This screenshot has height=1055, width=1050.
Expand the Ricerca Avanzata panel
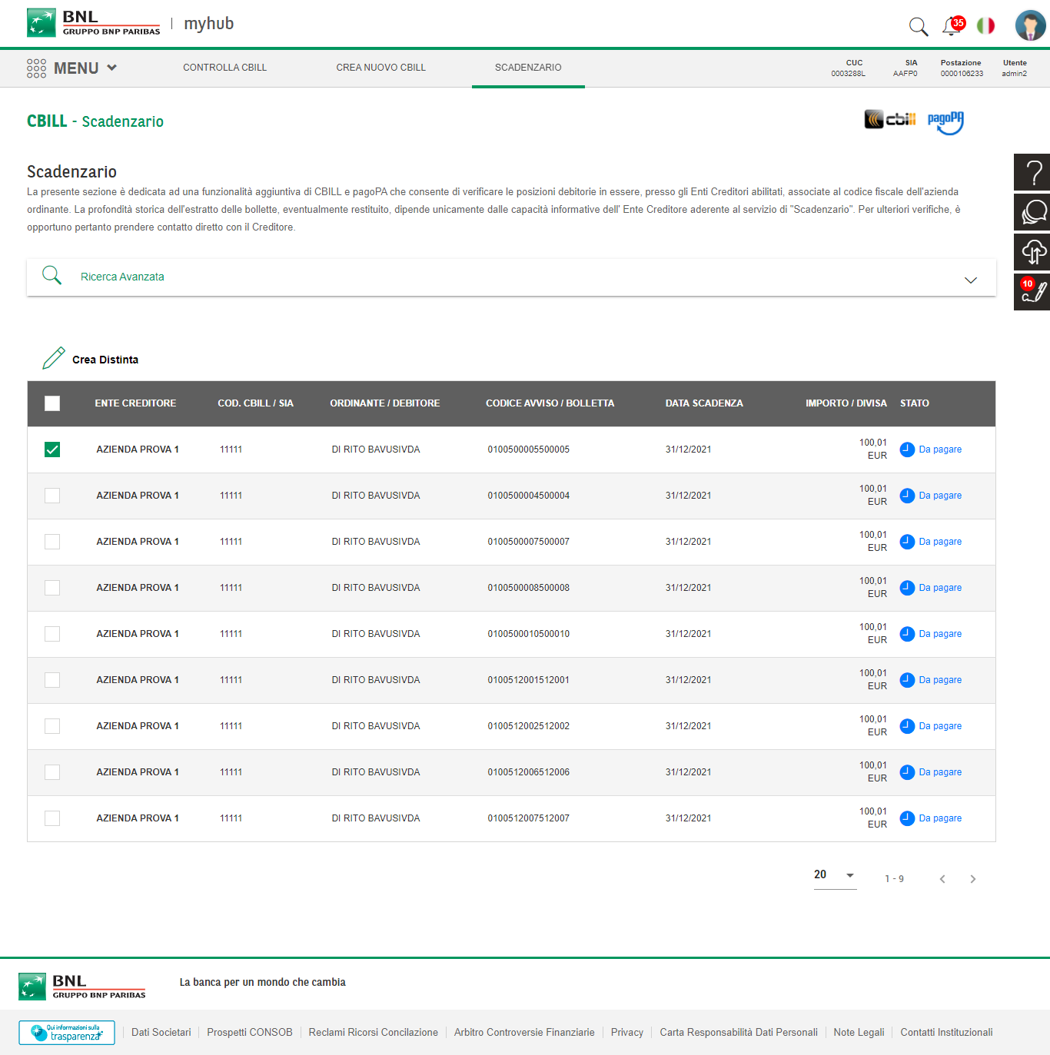(x=970, y=280)
